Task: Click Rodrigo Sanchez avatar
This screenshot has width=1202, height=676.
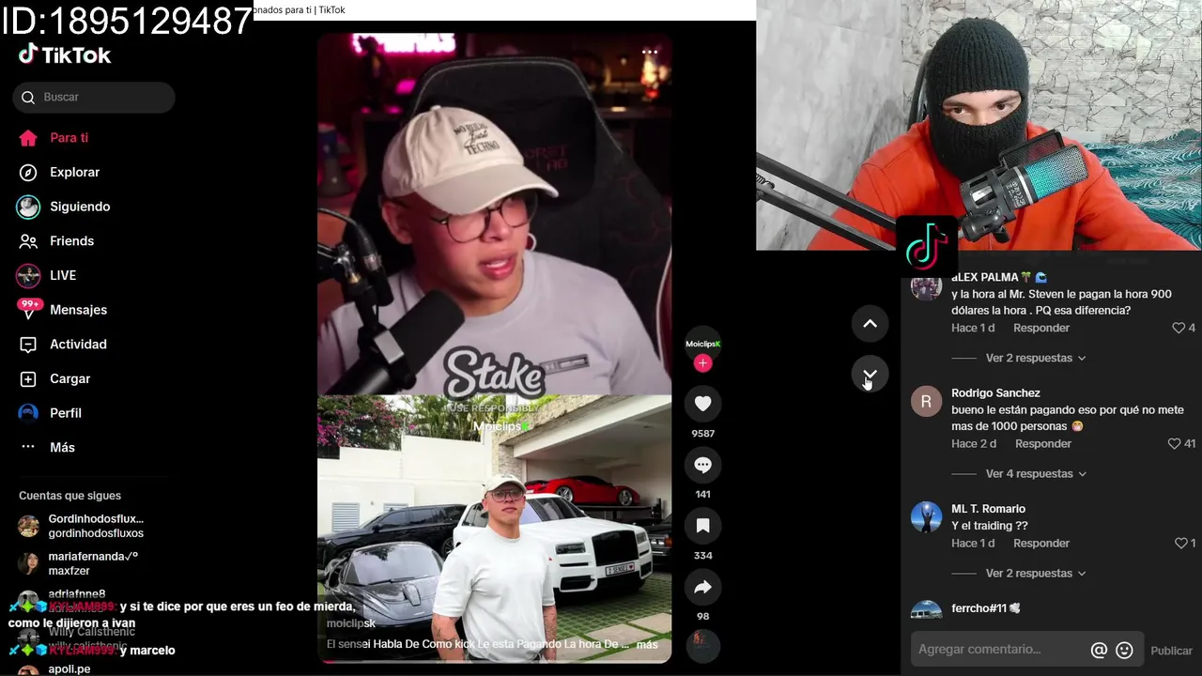Action: point(926,402)
